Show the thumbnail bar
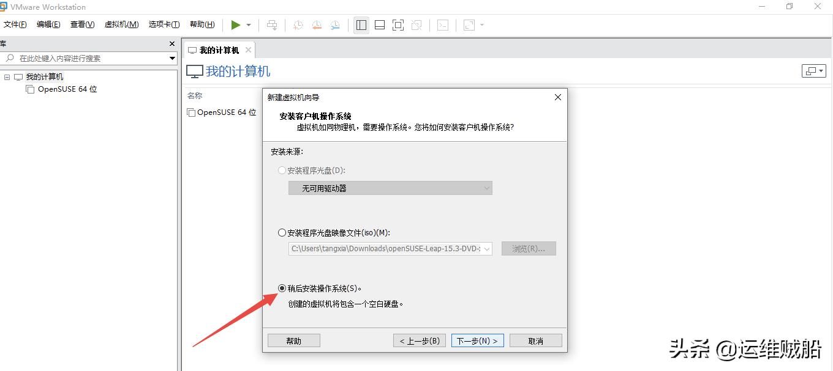The width and height of the screenshot is (833, 371). (x=379, y=24)
